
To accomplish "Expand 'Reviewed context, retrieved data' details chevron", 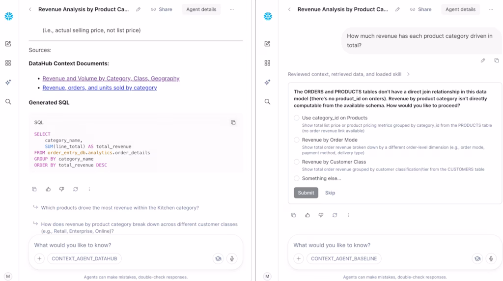I will tap(408, 74).
